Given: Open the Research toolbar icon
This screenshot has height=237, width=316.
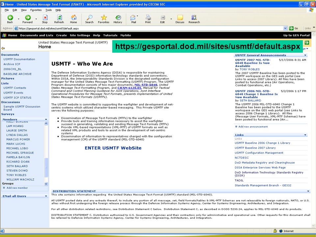Looking at the screenshot, I should pos(194,17).
